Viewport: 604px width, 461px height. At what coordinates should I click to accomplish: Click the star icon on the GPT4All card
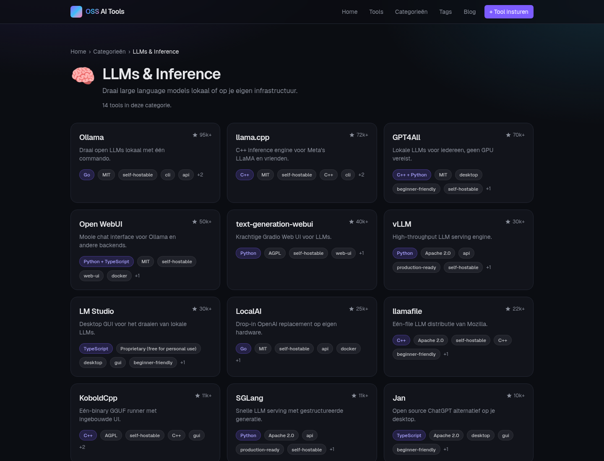[508, 135]
